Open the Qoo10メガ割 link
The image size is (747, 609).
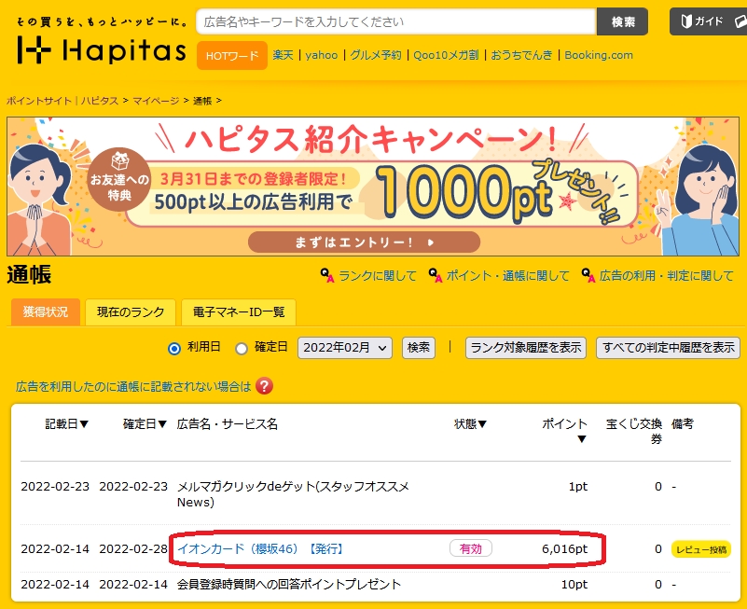click(446, 55)
